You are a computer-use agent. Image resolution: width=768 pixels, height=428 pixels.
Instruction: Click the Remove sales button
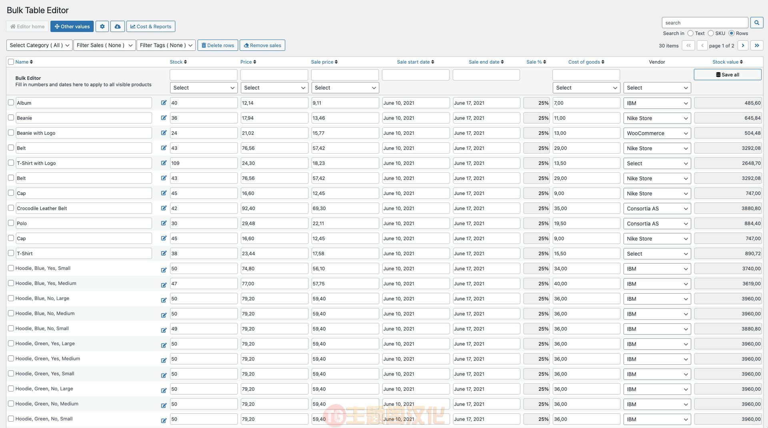[x=262, y=45]
